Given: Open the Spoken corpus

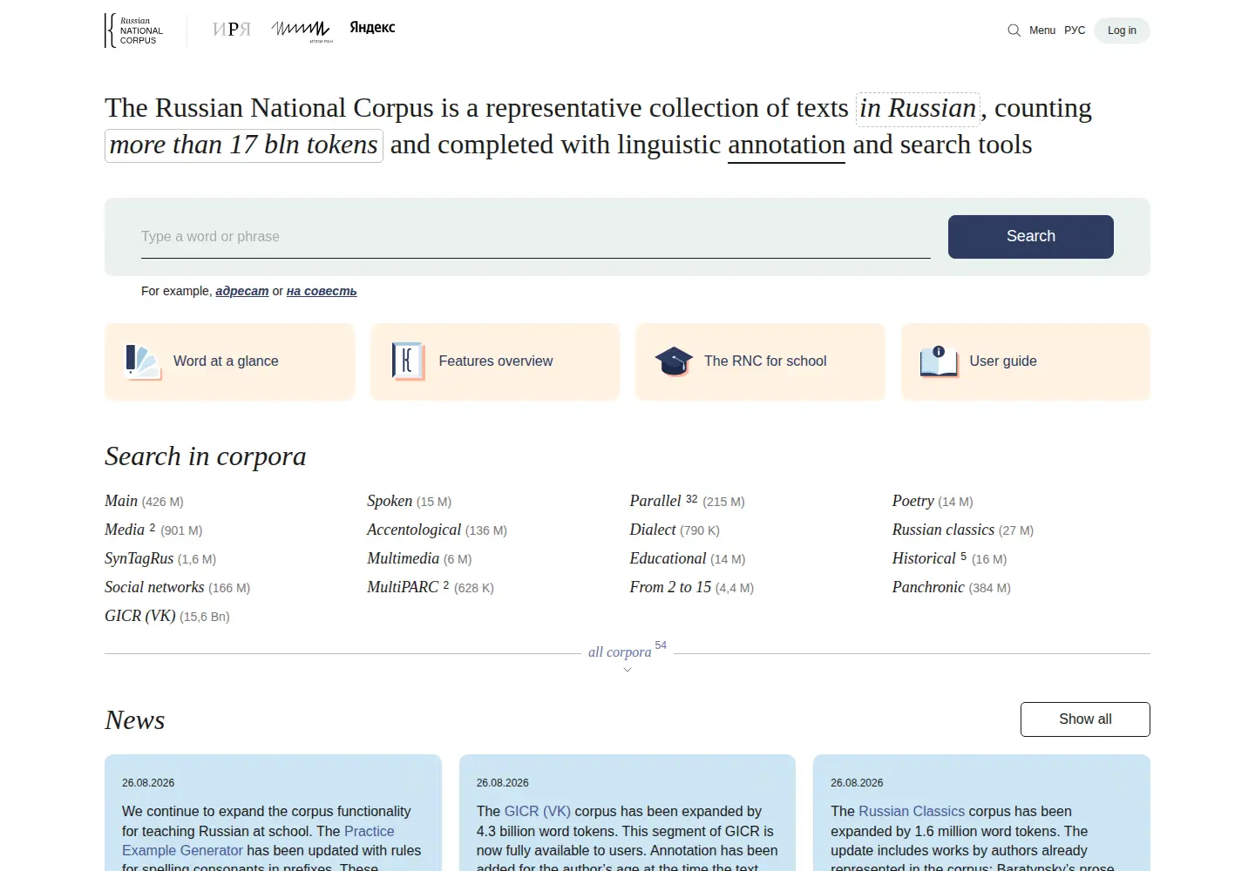Looking at the screenshot, I should click(x=390, y=501).
